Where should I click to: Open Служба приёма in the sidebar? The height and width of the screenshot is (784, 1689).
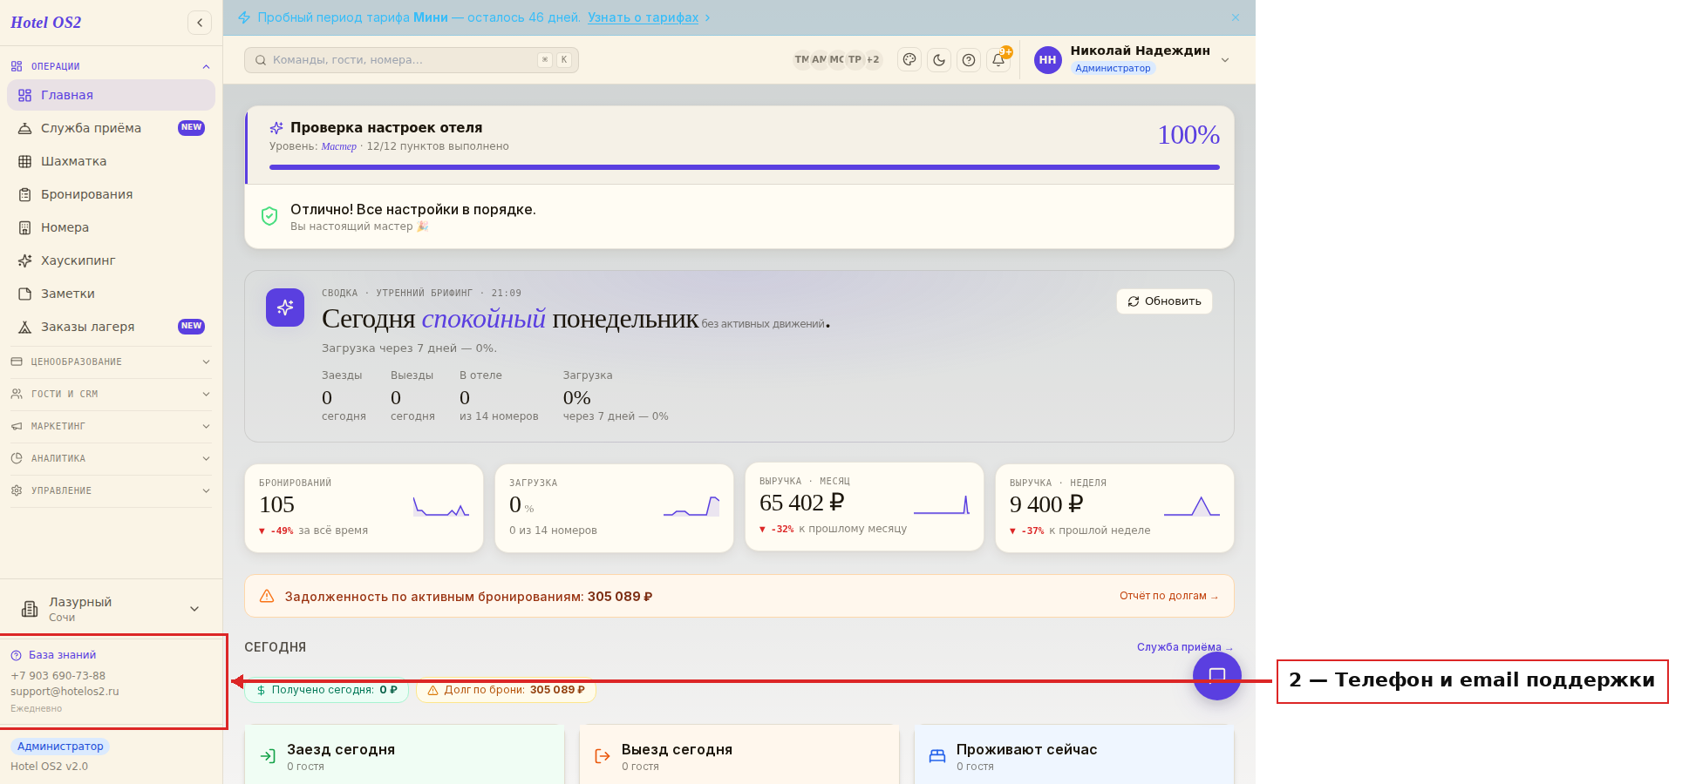pos(111,128)
